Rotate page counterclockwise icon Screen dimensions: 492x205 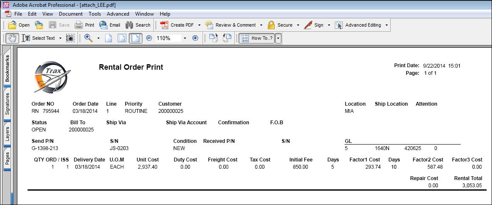pos(227,38)
